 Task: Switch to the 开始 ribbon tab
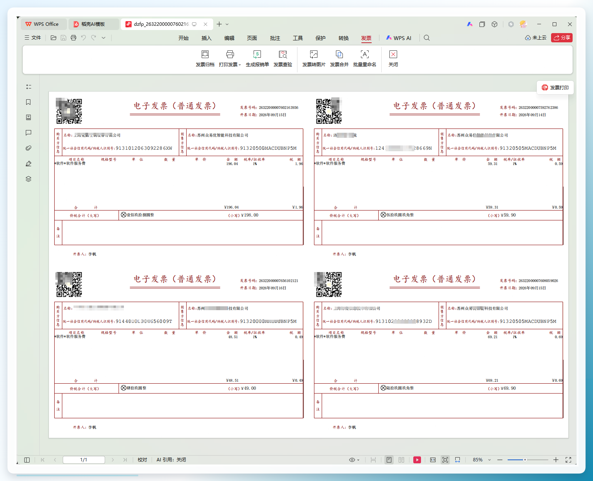point(184,38)
